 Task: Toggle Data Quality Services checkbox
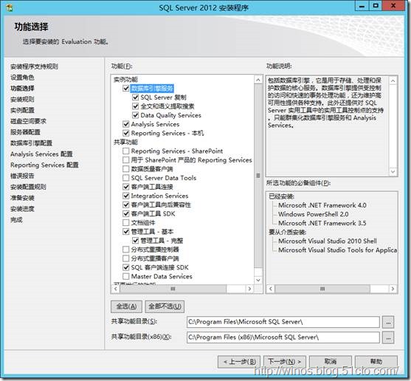point(135,115)
